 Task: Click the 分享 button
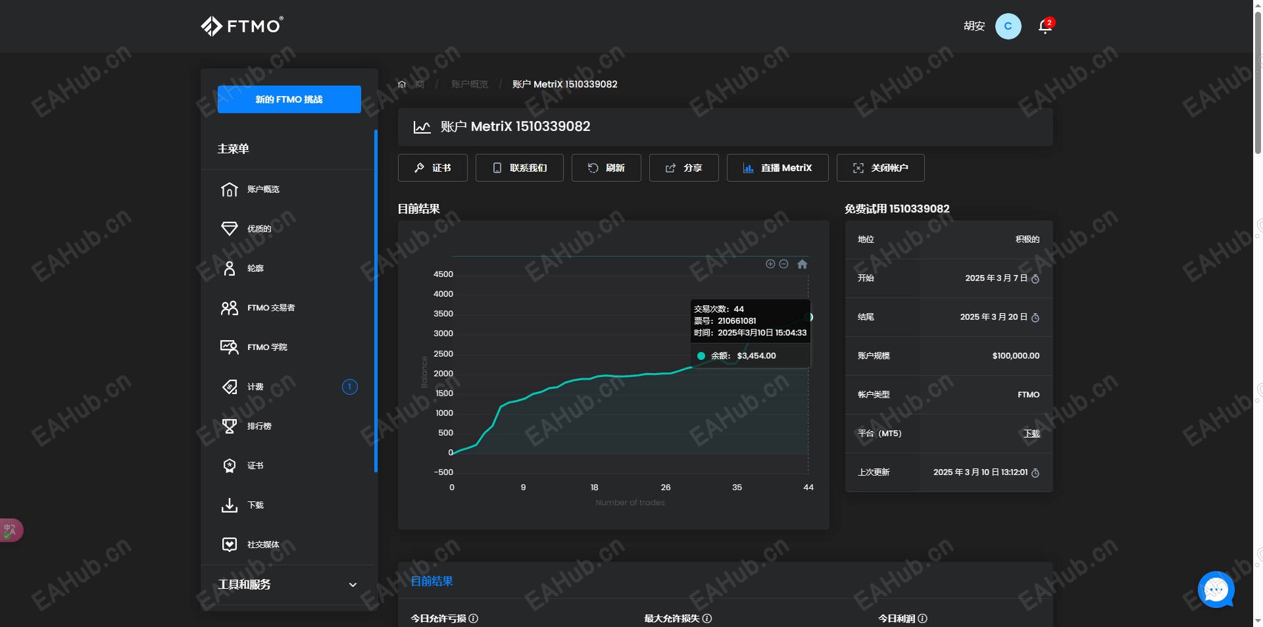coord(684,168)
